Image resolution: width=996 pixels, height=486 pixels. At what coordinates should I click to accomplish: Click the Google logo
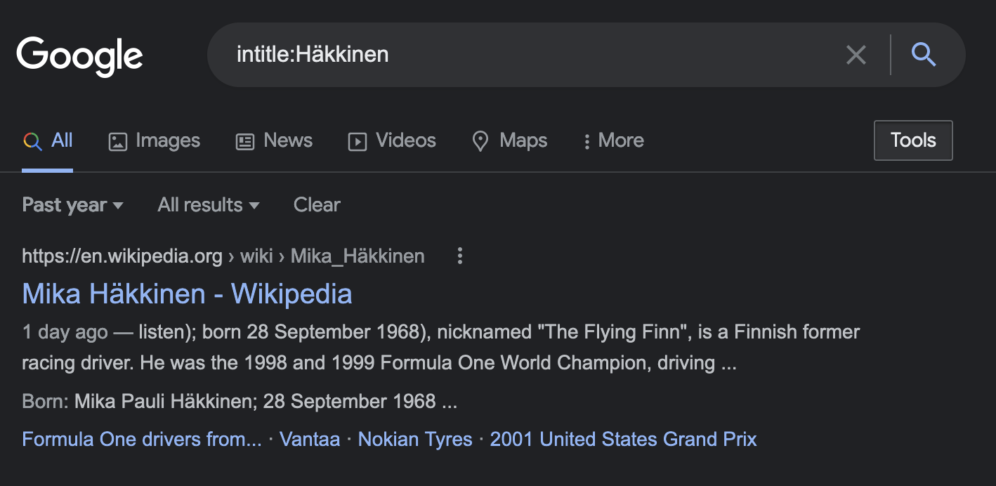pos(79,56)
